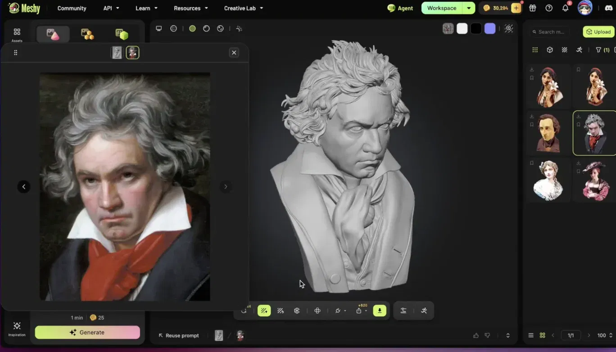Toggle the highlighted texture sparkle tool
Viewport: 616px width, 352px height.
[x=264, y=311]
